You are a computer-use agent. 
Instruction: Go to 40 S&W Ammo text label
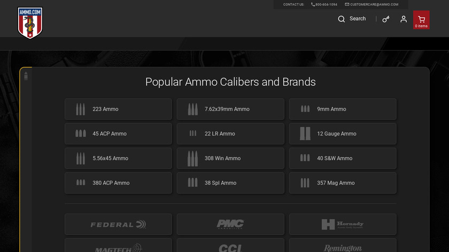point(335,159)
